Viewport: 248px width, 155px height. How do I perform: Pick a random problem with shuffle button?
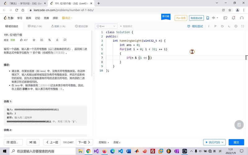point(33,142)
